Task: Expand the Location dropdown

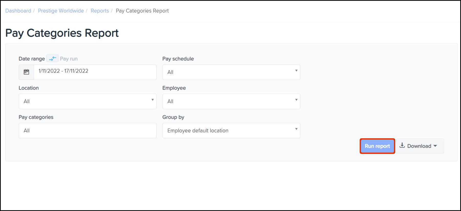Action: click(87, 101)
